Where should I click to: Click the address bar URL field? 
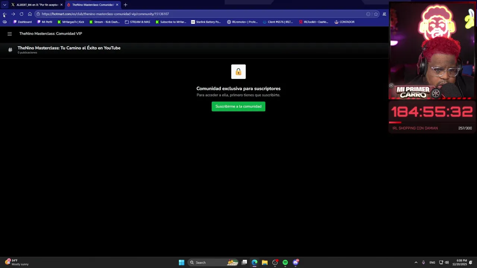click(201, 14)
